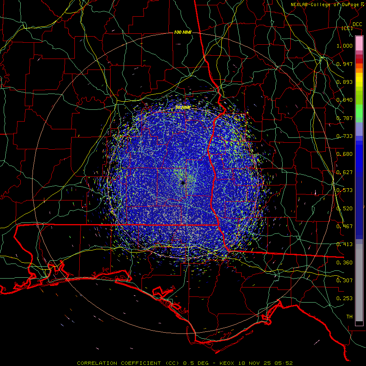Viewport: 366px width, 366px height.
Task: Click the 0.253 legend value
Action: (344, 298)
